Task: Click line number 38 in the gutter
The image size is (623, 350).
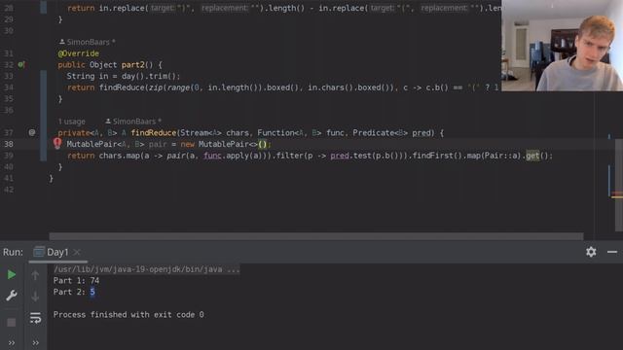Action: (x=9, y=144)
